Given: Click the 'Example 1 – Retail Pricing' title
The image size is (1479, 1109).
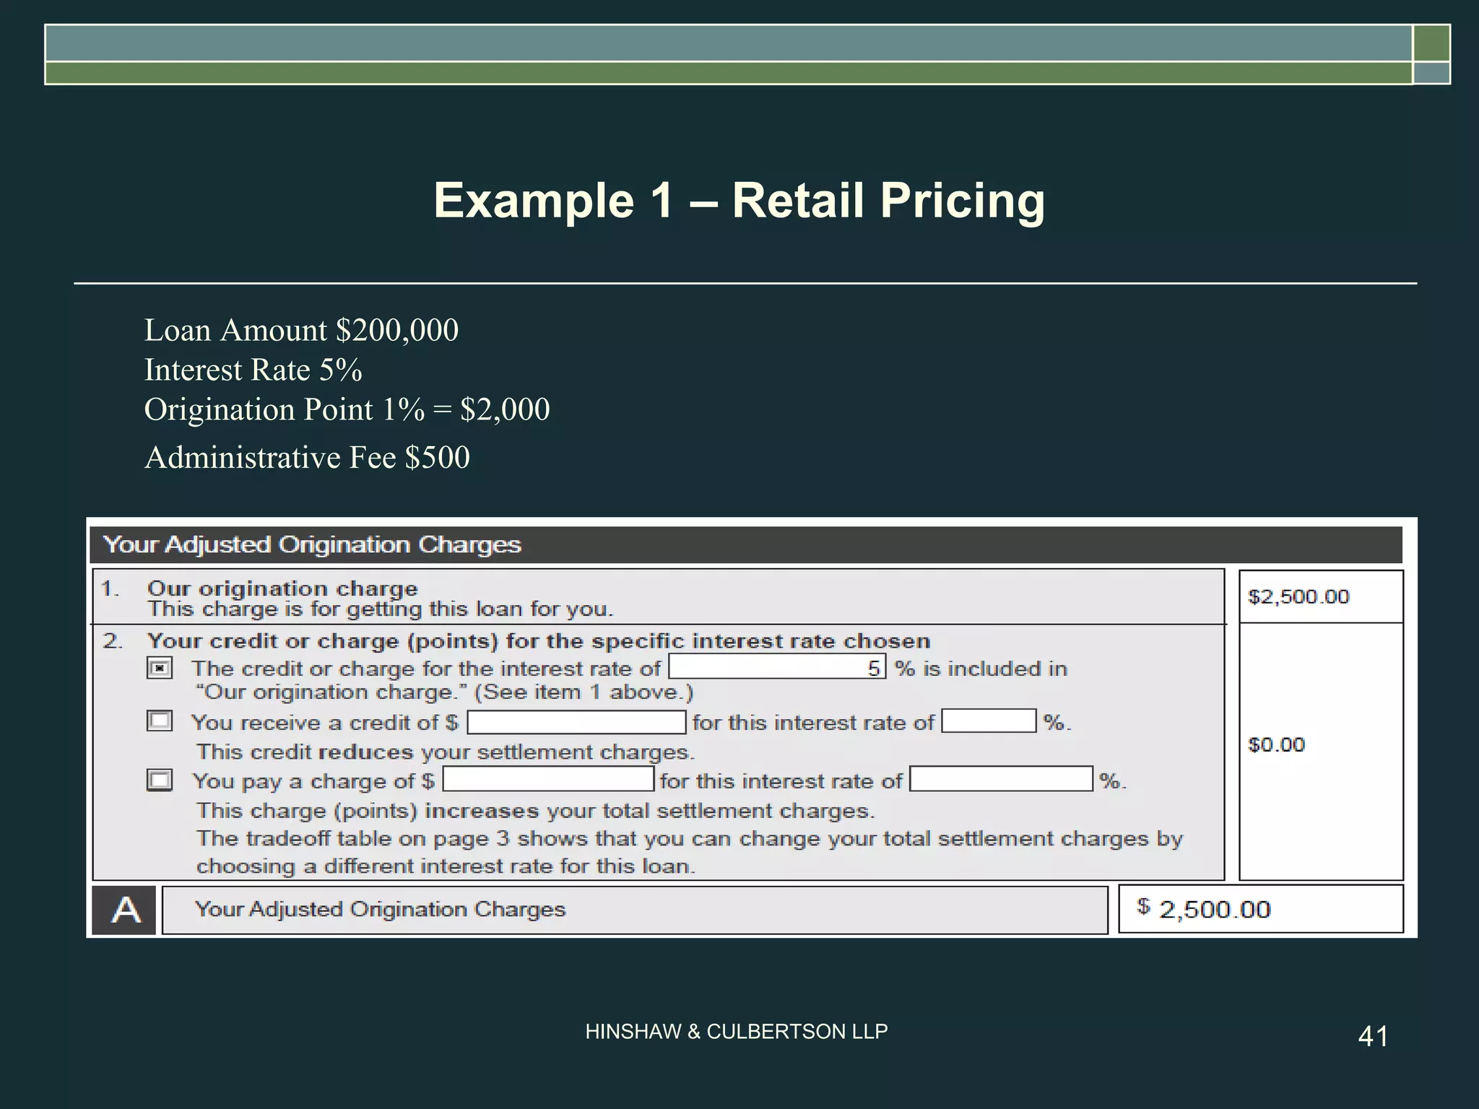Looking at the screenshot, I should [x=739, y=201].
